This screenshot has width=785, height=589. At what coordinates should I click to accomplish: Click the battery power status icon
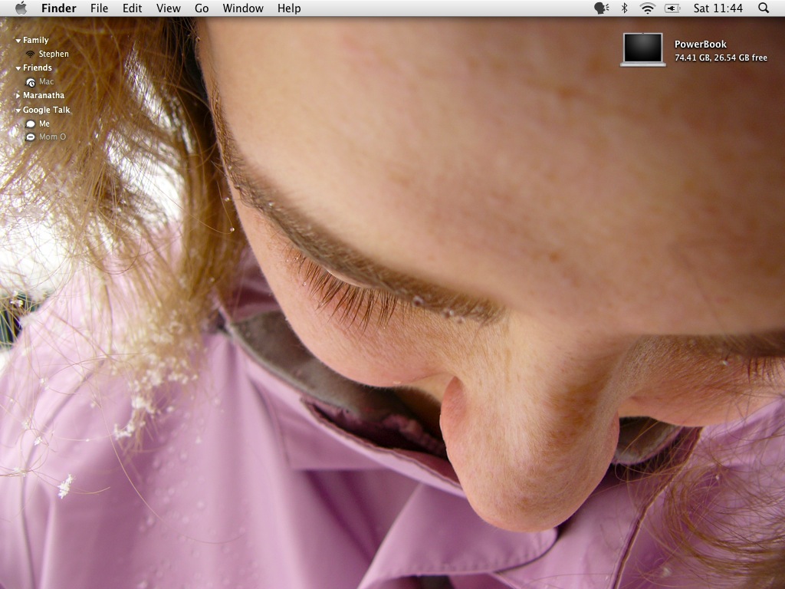672,8
